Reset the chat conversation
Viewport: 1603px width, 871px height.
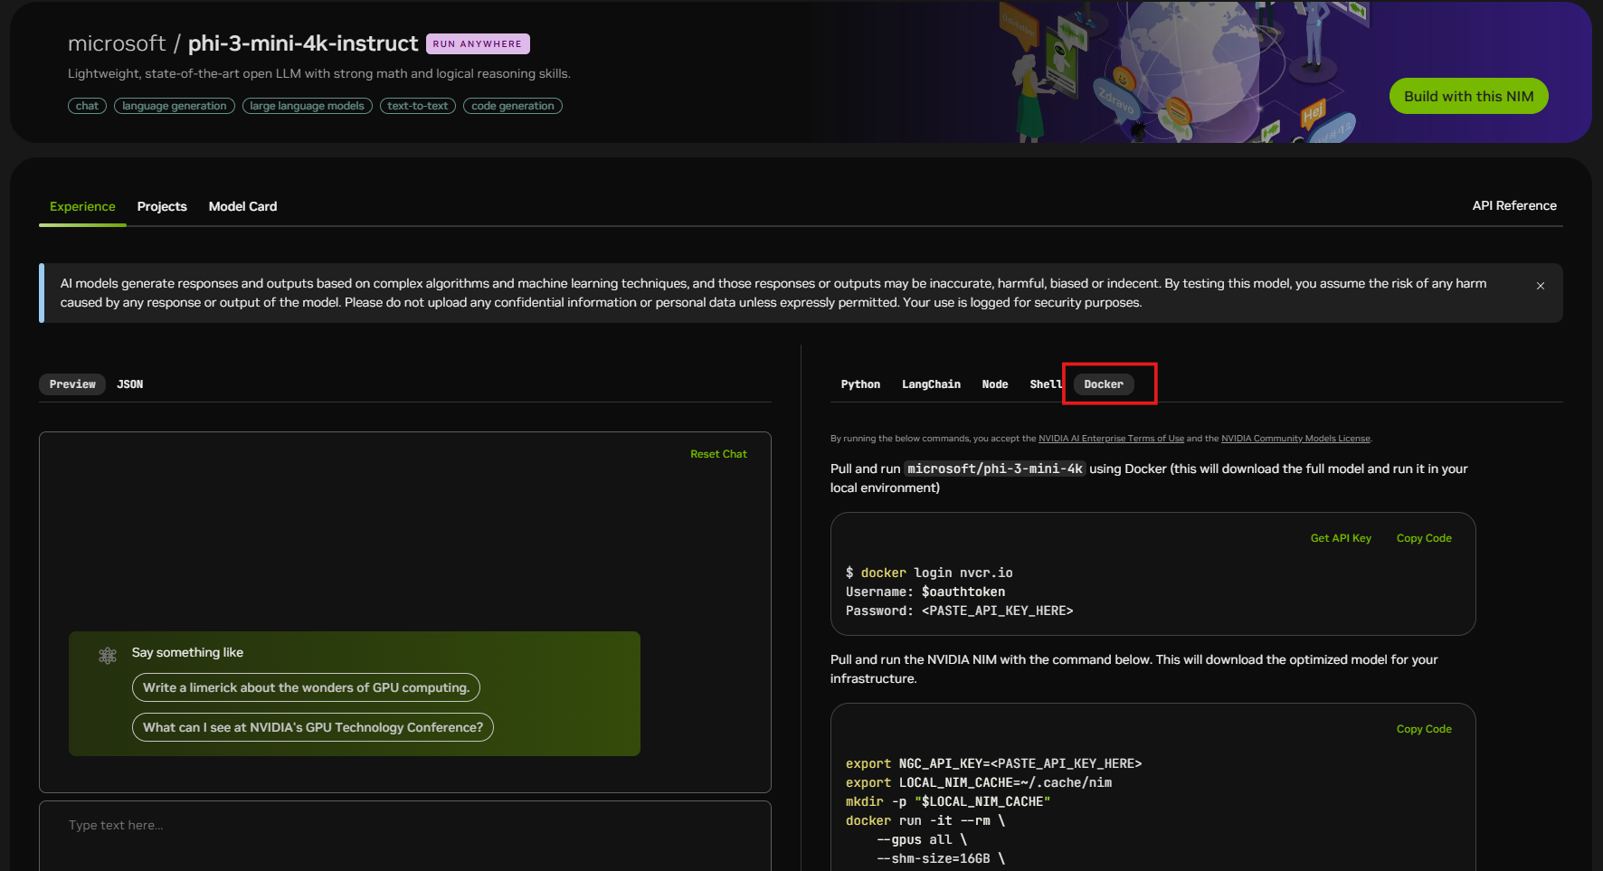(717, 454)
